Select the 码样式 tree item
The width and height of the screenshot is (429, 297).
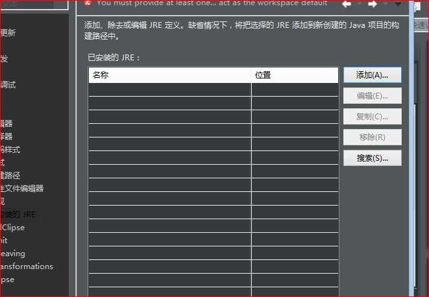coord(10,150)
